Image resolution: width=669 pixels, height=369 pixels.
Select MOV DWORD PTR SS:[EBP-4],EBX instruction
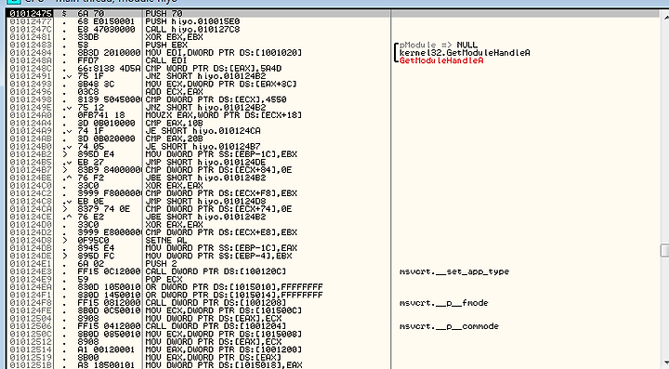(218, 256)
